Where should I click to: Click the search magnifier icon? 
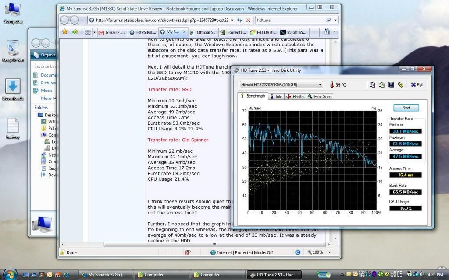(328, 20)
